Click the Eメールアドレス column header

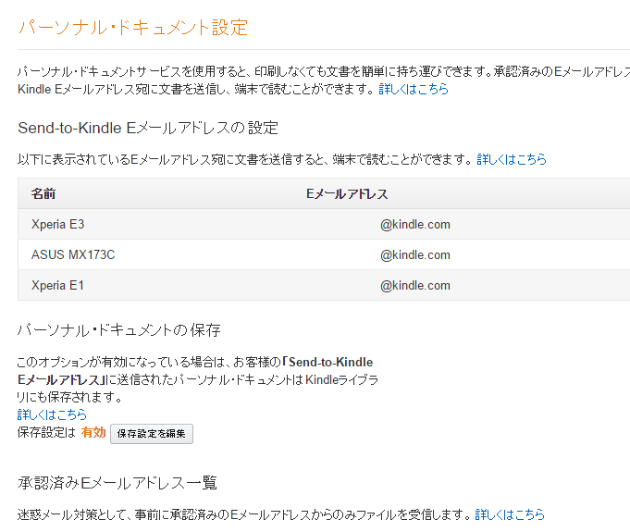pos(347,193)
